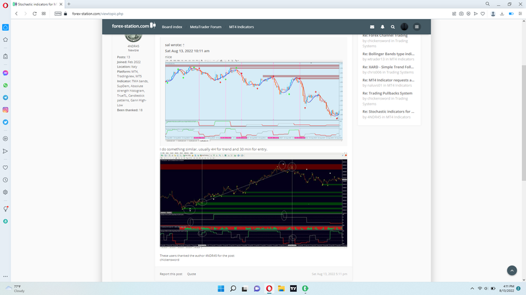The image size is (526, 295).
Task: Open the quoted light-blue chart image
Action: tap(254, 100)
